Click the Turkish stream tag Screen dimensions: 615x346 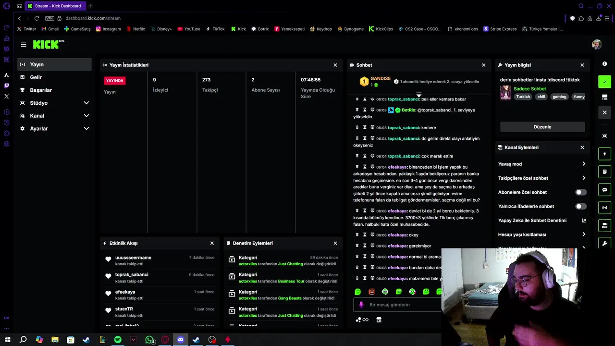(x=523, y=97)
